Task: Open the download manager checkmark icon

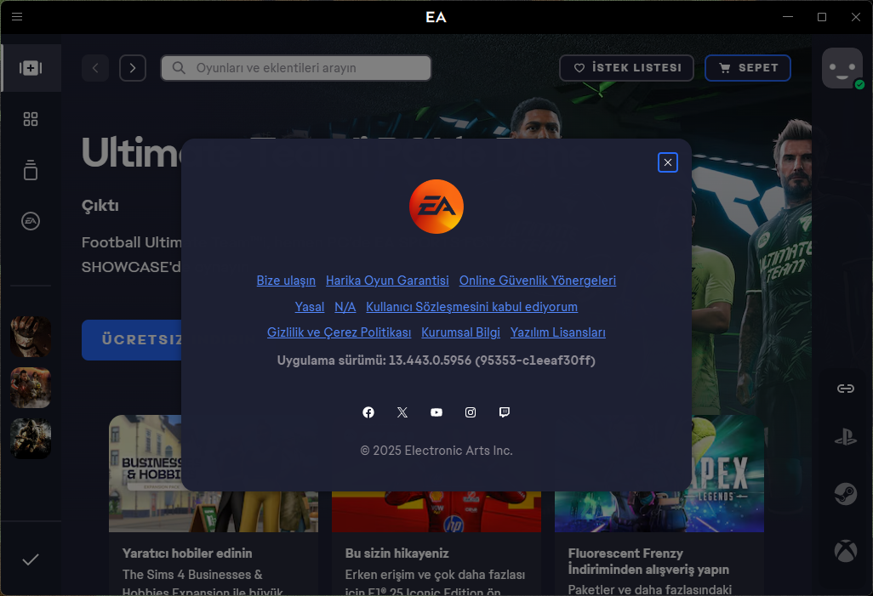Action: point(31,559)
